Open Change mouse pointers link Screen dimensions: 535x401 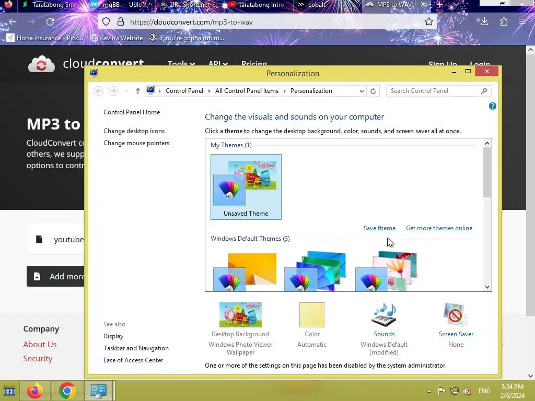pos(136,143)
